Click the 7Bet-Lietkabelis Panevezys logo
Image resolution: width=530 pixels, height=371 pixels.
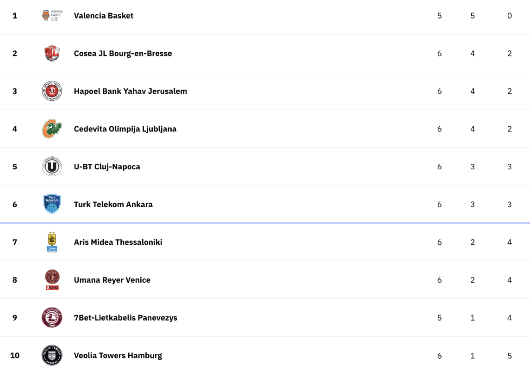click(52, 318)
